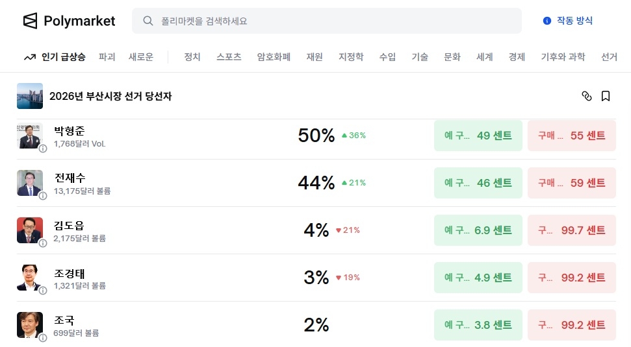This screenshot has height=347, width=631.
Task: Click info icon on 김도읍's photo
Action: (43, 243)
